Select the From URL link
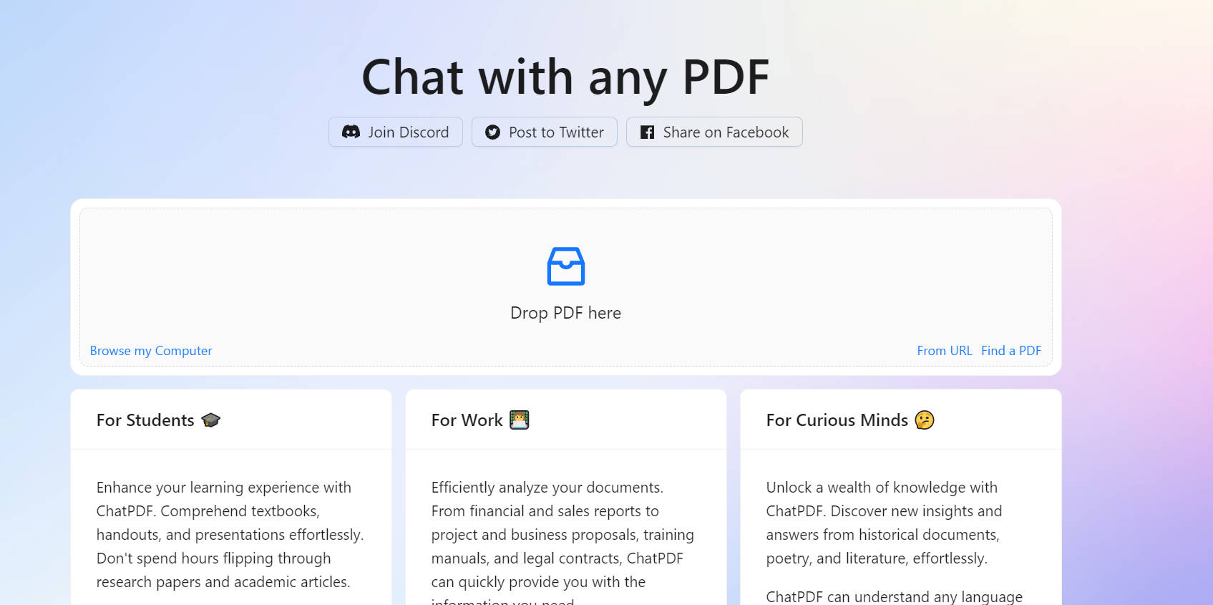This screenshot has height=605, width=1213. (x=944, y=351)
